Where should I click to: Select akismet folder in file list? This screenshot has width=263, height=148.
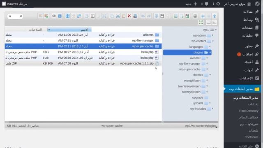pos(83,35)
